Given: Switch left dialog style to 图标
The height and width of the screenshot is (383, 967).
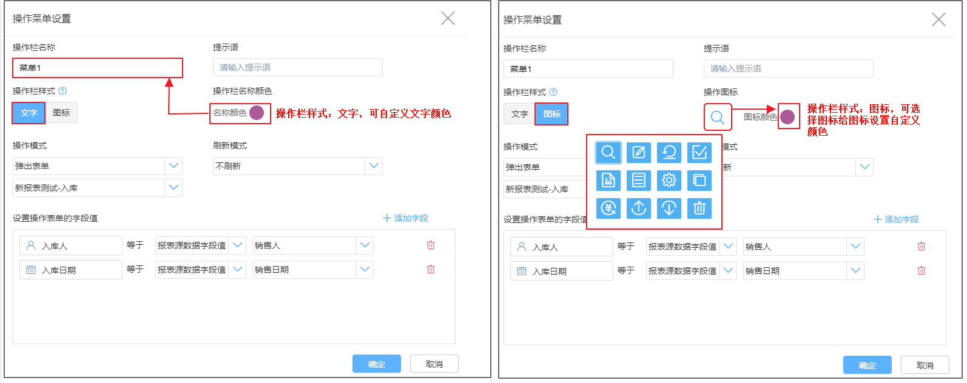Looking at the screenshot, I should [61, 113].
